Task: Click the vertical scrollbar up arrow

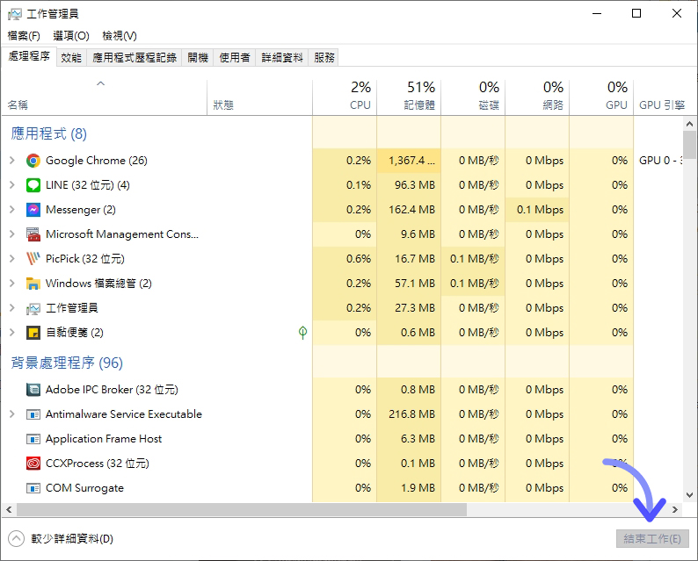Action: pos(689,124)
